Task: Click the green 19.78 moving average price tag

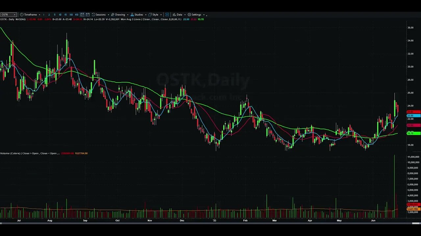Action: tap(414, 133)
